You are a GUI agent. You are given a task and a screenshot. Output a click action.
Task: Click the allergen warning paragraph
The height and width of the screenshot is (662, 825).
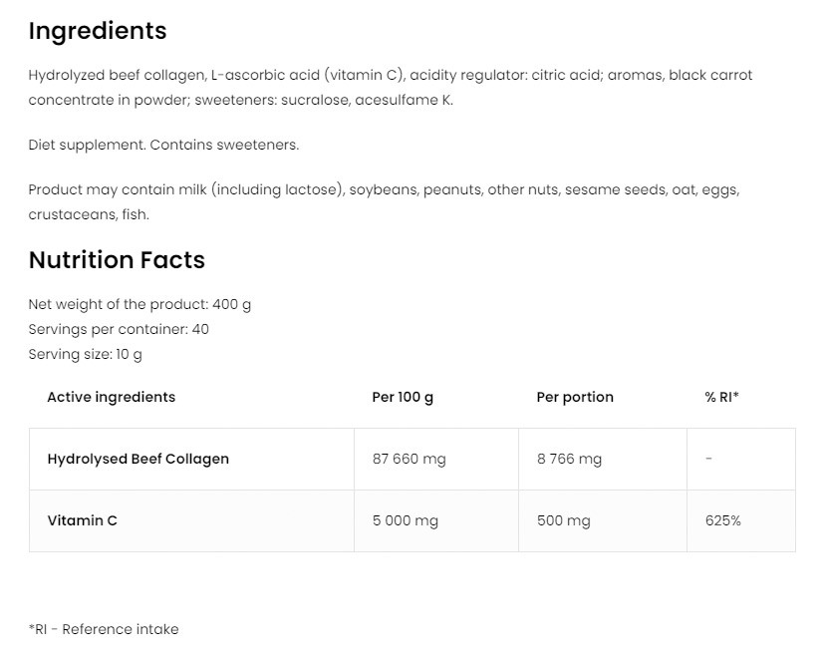pyautogui.click(x=384, y=201)
